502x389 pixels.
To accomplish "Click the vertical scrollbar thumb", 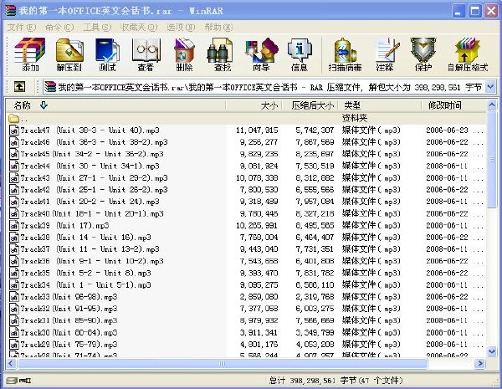I will pos(491,160).
